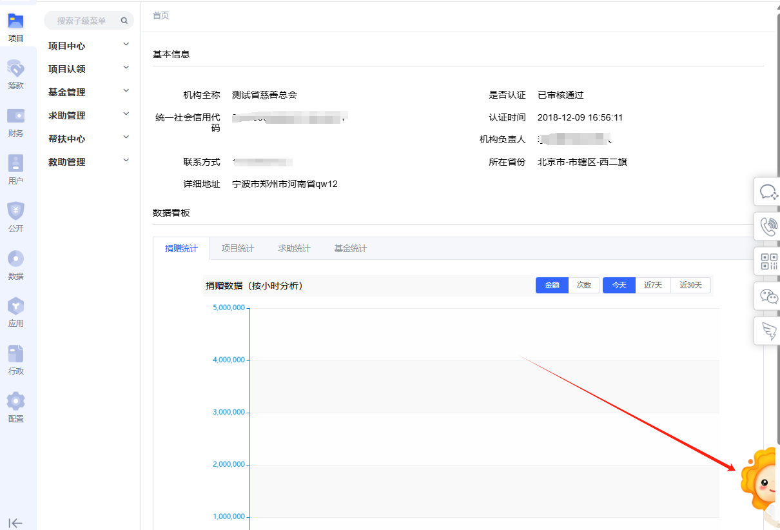Open the online chat bubble icon
The image size is (780, 530).
(x=768, y=192)
